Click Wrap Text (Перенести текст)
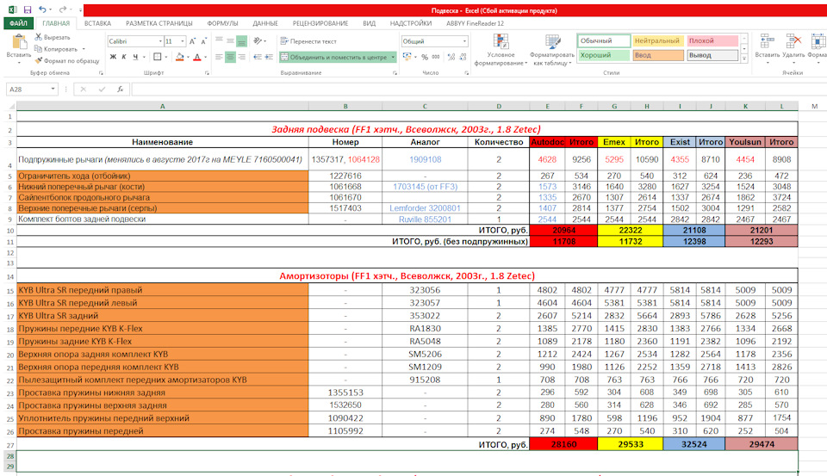 [308, 41]
